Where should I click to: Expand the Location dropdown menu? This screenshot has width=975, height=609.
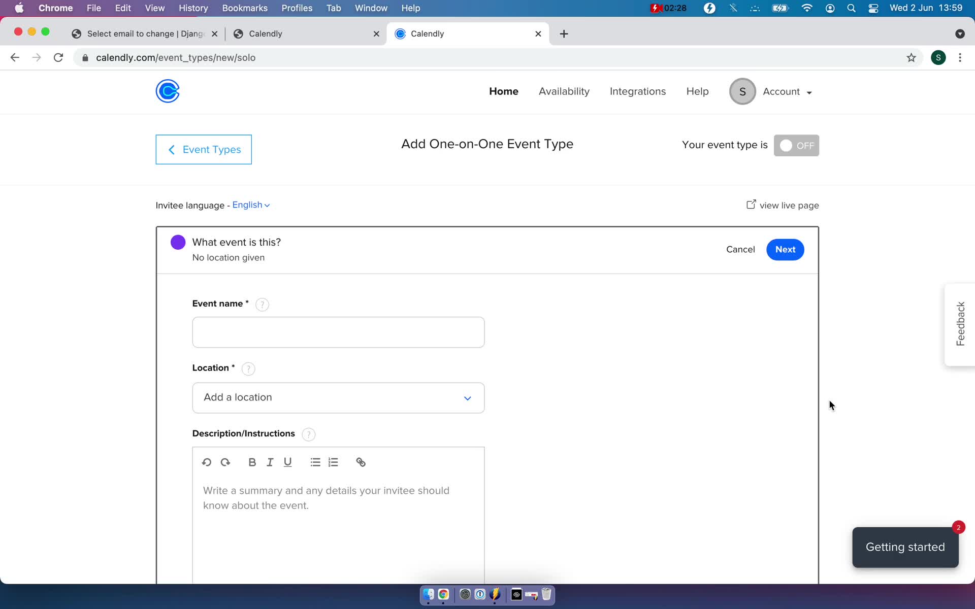[x=338, y=397]
